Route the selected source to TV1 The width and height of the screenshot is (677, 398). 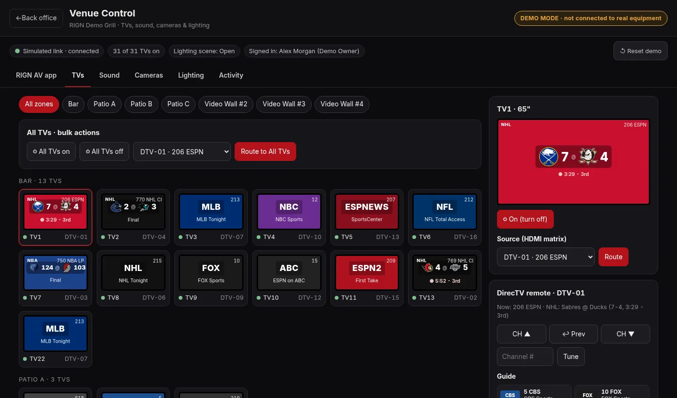click(x=614, y=257)
